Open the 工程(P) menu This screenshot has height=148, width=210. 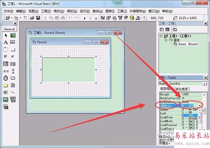click(x=46, y=11)
